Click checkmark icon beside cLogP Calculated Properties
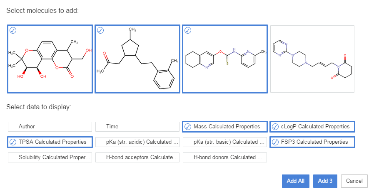Screen dimensions: 374x194 click(x=275, y=127)
